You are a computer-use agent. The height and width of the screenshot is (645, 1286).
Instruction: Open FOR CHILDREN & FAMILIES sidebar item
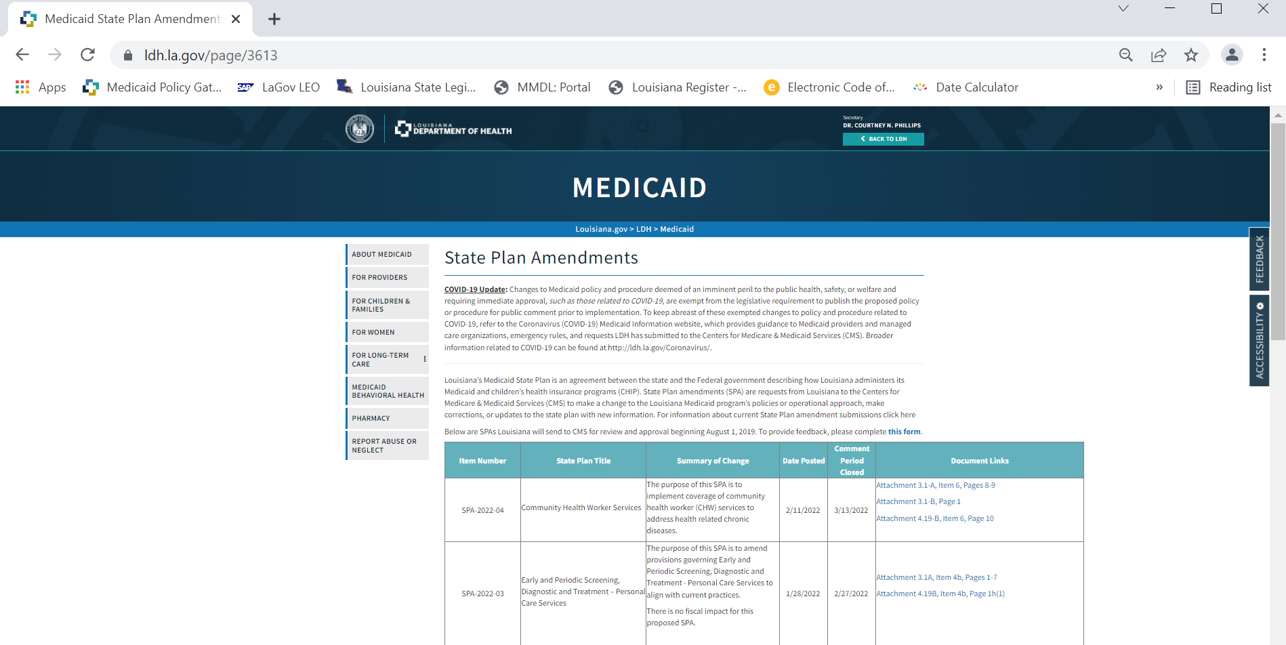pos(388,305)
